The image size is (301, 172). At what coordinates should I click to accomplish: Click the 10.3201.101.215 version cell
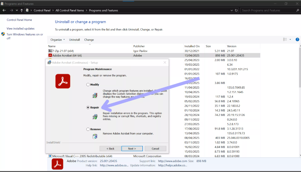(237, 69)
